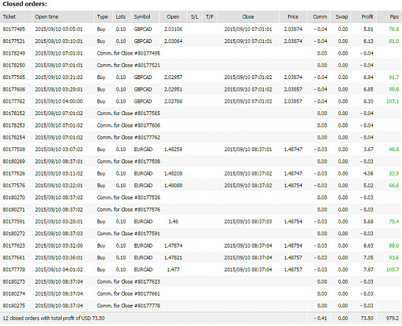Select ticket 80177778 EURCAD order
The width and height of the screenshot is (402, 326).
[201, 269]
